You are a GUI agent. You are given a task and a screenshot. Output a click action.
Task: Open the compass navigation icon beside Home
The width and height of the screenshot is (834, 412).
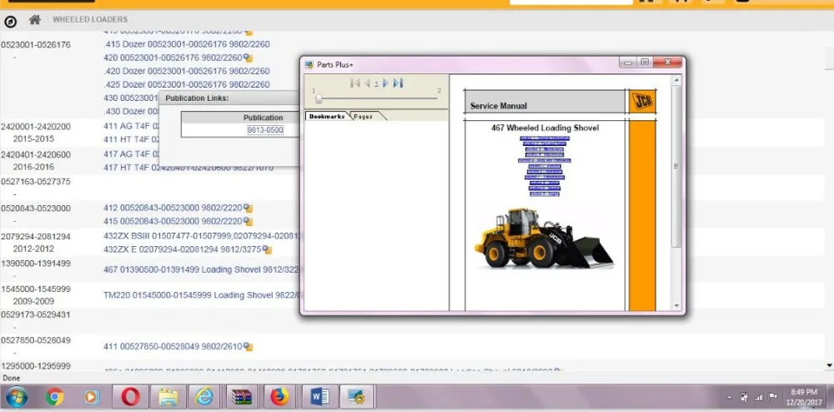coord(10,22)
